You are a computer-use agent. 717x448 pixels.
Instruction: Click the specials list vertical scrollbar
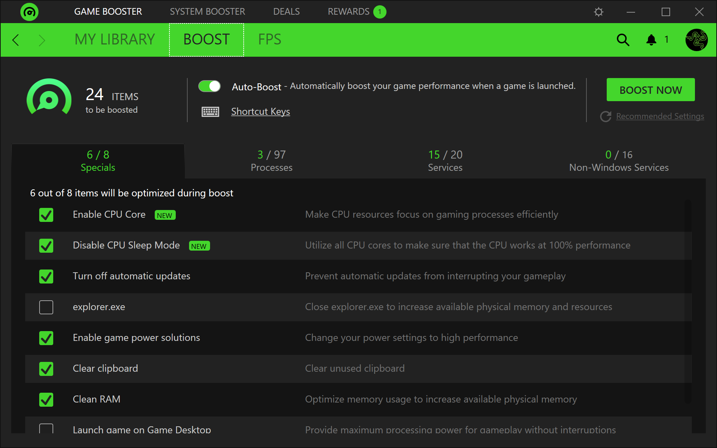(688, 301)
